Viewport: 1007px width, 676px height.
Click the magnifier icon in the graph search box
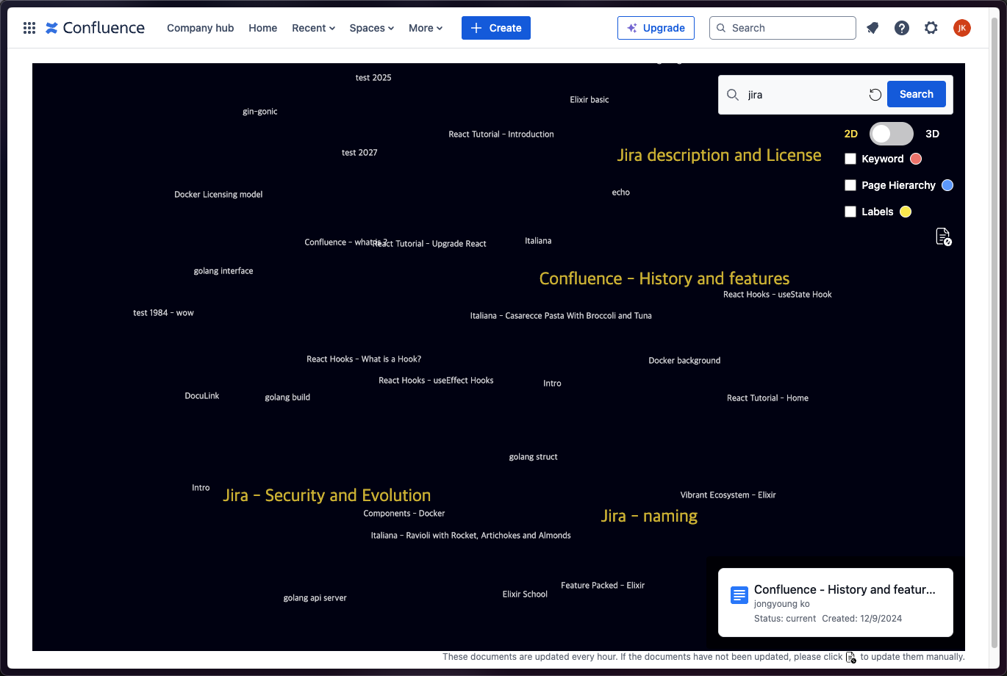(x=733, y=95)
